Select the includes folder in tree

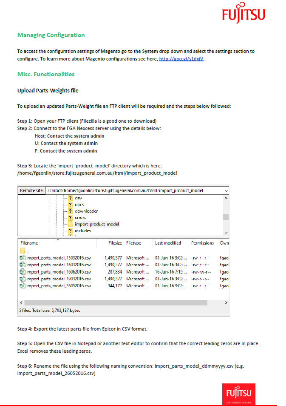click(83, 230)
